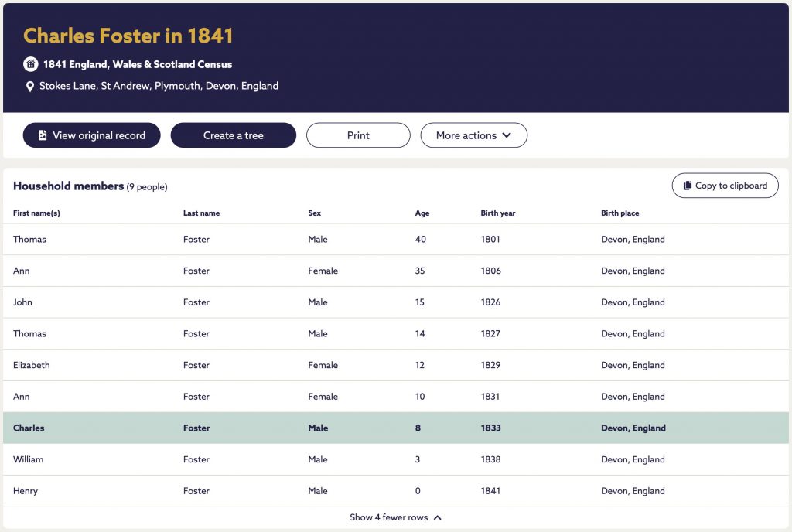The image size is (792, 532).
Task: Click Foster last name in Henry's row
Action: (x=196, y=490)
